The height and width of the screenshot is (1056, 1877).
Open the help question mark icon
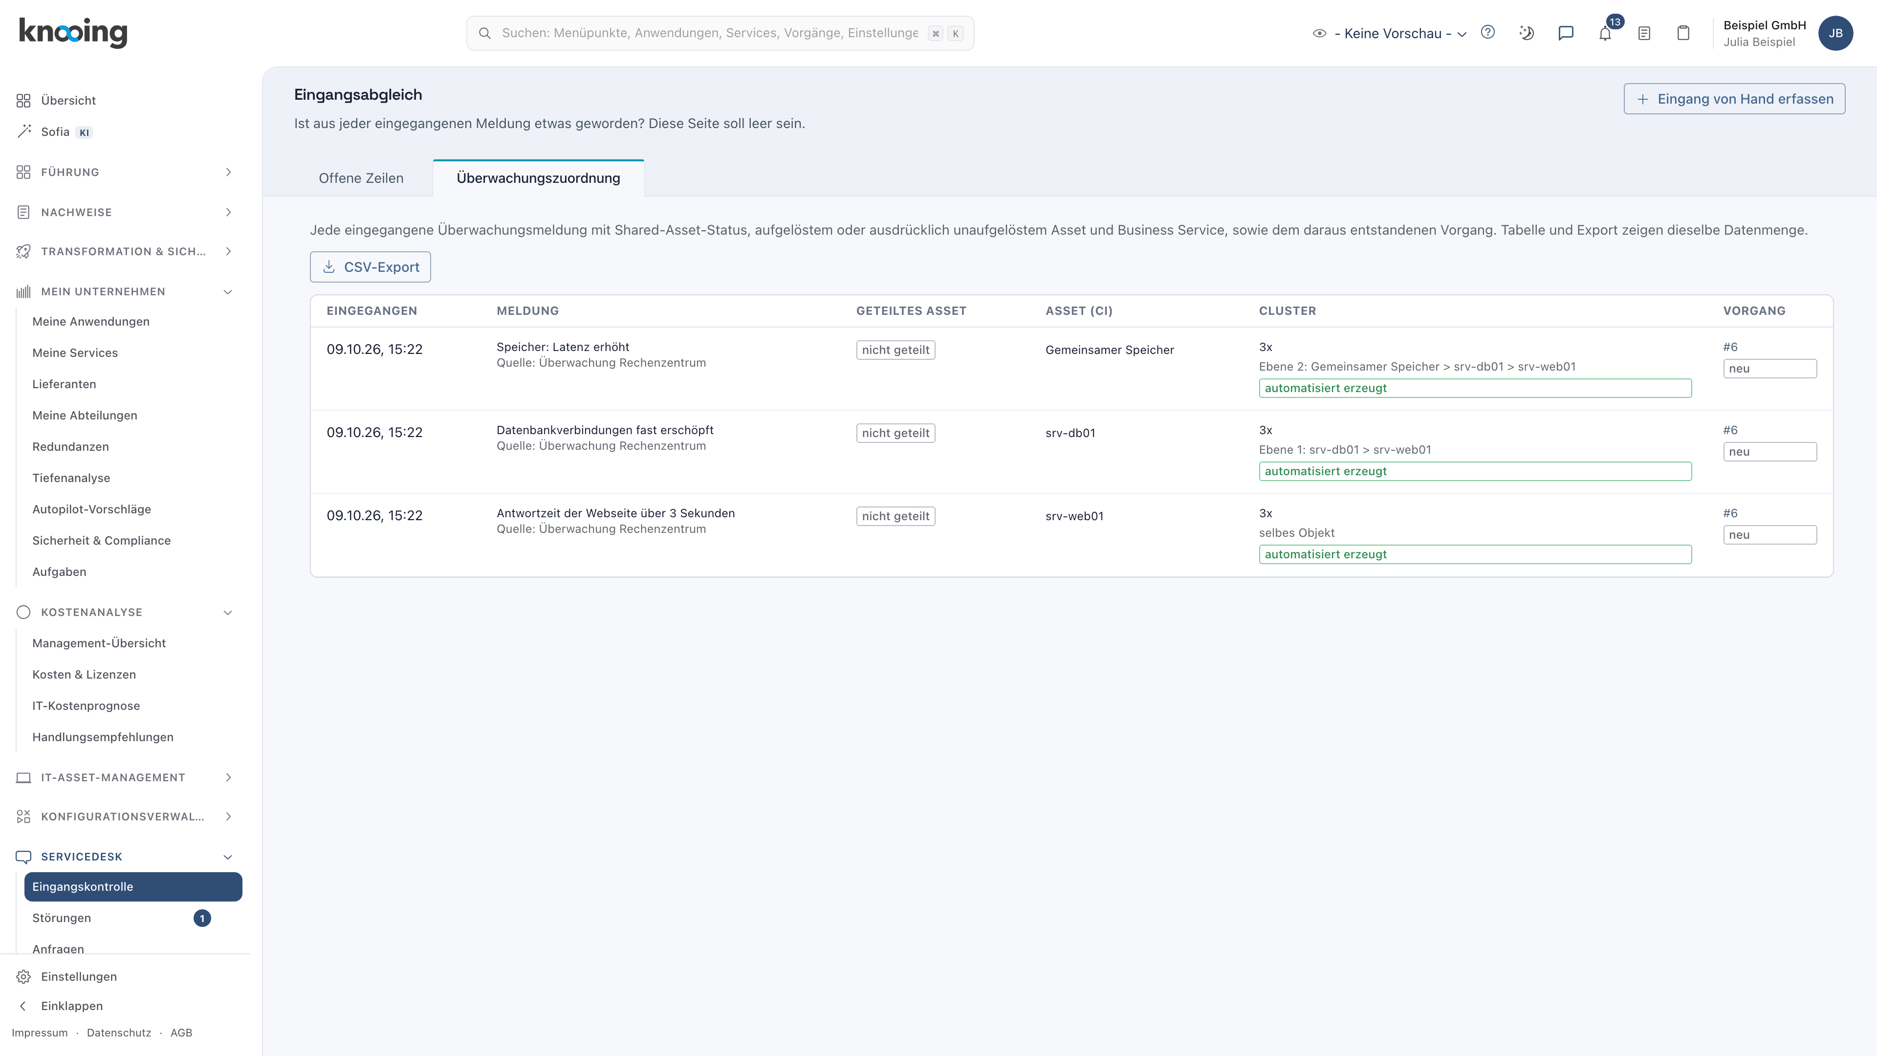1488,32
